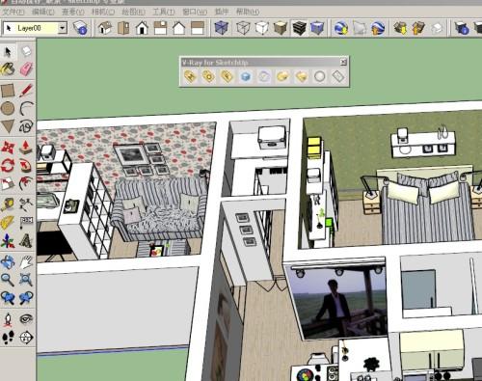Switch to Iso view house icon
Screen dimensions: 482x381
coord(105,28)
